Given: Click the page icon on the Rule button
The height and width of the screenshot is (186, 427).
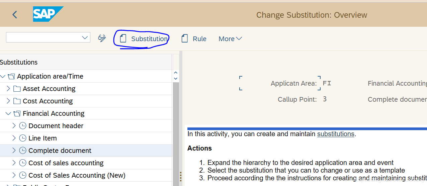Looking at the screenshot, I should pyautogui.click(x=184, y=38).
